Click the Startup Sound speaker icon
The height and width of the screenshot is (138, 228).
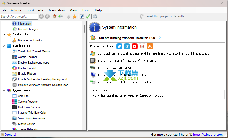click(14, 124)
